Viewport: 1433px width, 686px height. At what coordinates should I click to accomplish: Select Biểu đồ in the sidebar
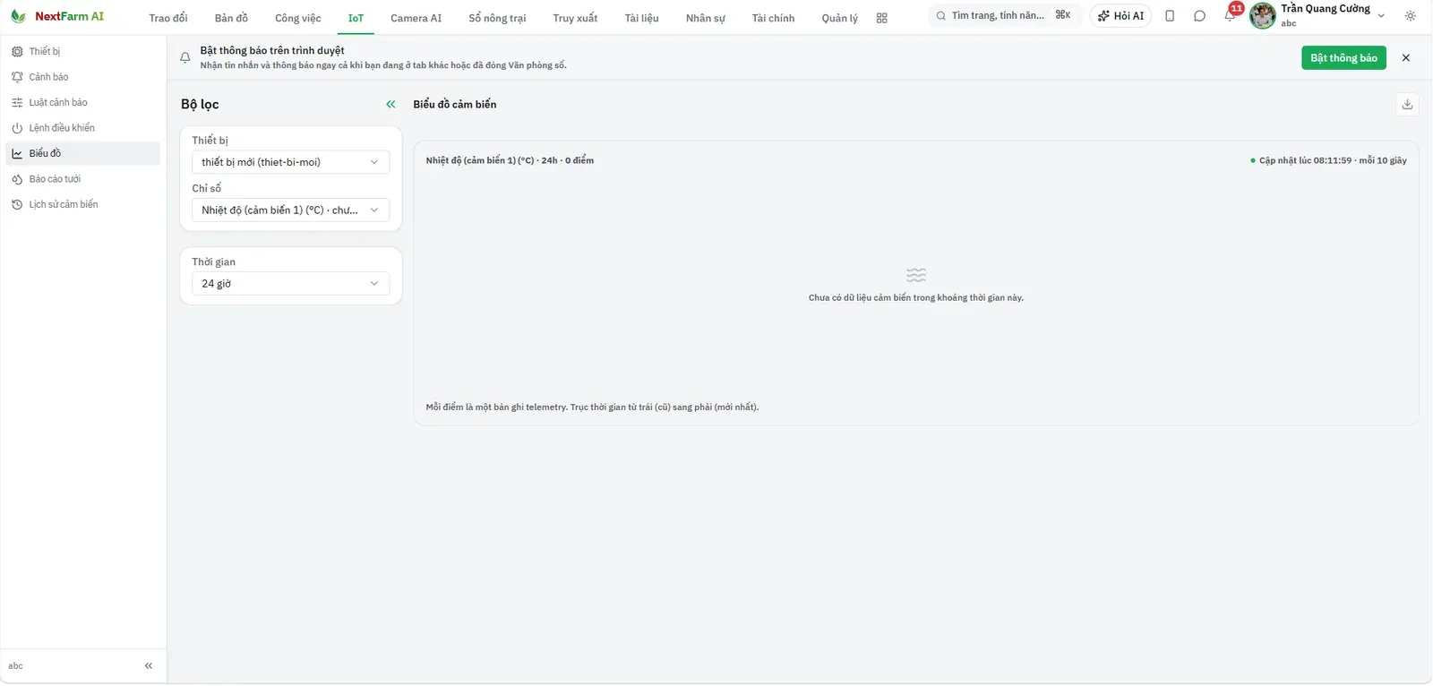point(83,153)
